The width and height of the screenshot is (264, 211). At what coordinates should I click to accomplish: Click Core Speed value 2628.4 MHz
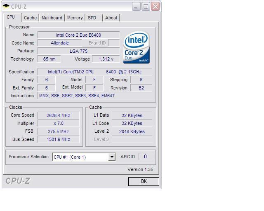coord(58,115)
